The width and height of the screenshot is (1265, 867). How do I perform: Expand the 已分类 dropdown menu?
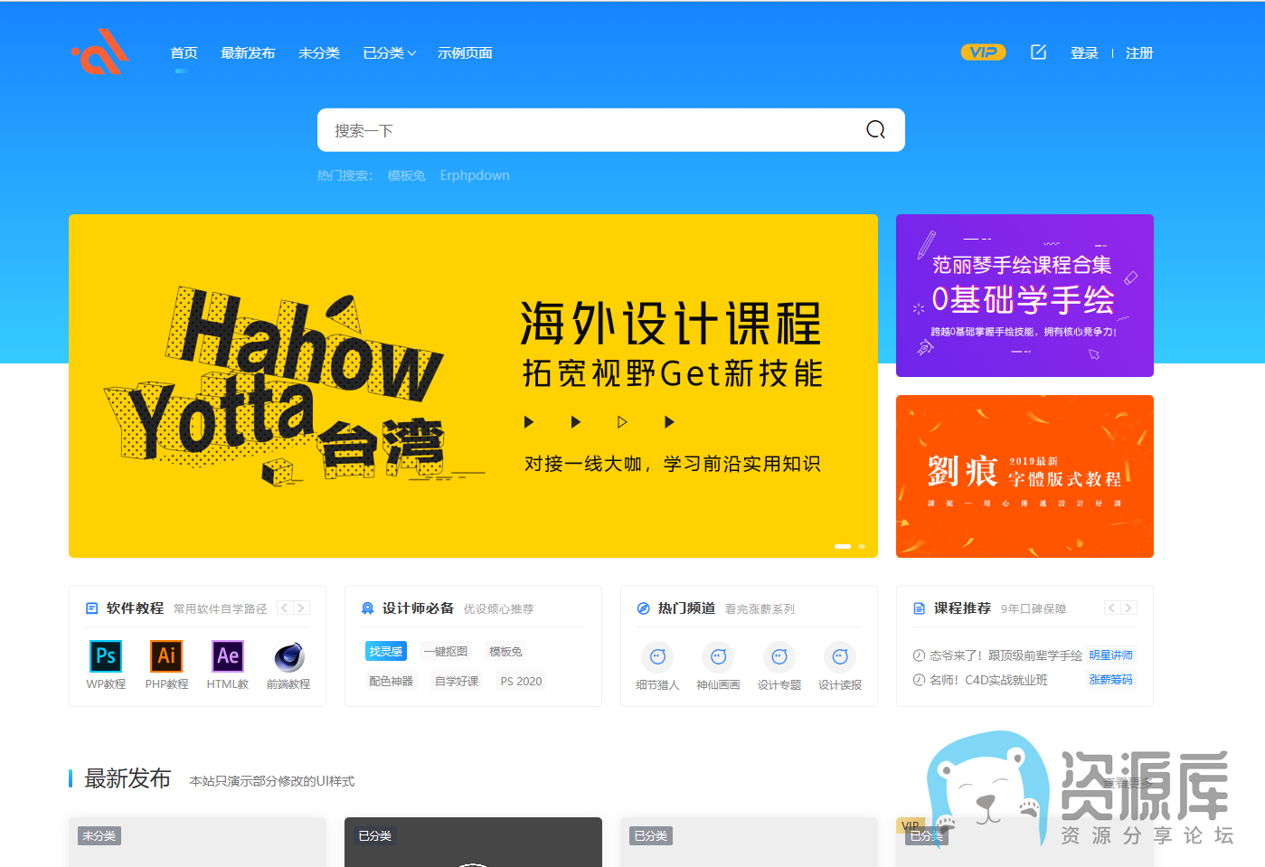tap(389, 53)
